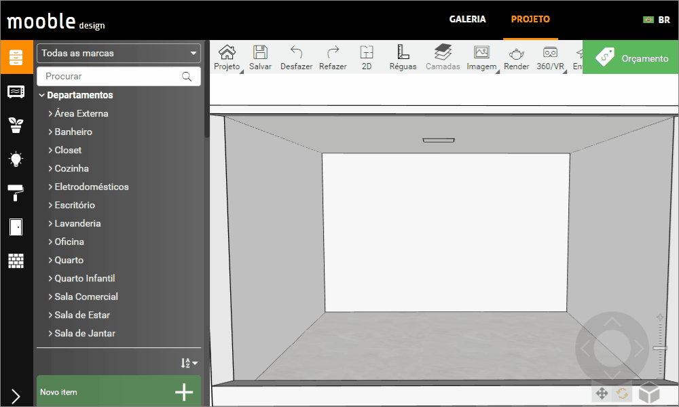Expand the Escritório department
The height and width of the screenshot is (407, 679).
tap(71, 205)
